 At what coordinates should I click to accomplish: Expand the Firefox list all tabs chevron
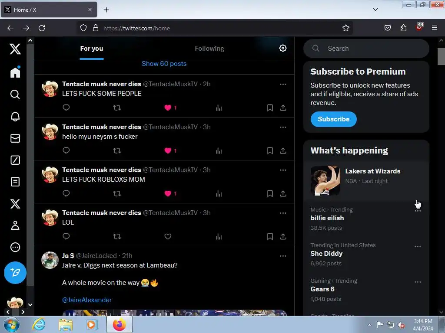click(x=375, y=10)
